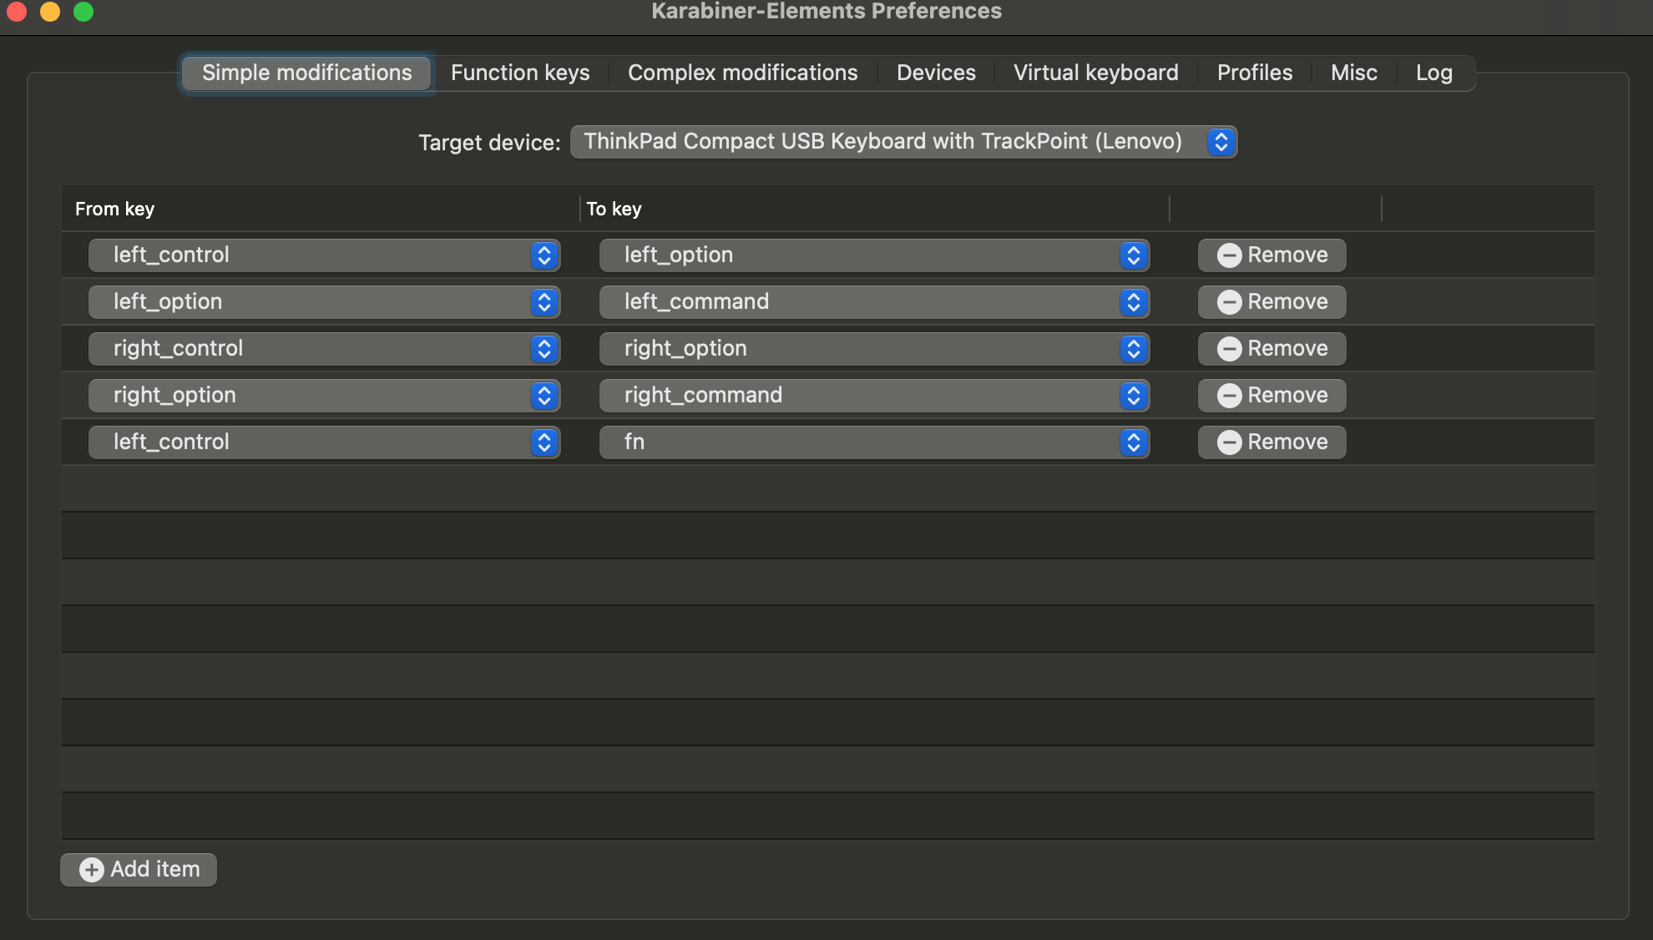This screenshot has height=940, width=1653.
Task: Go to the Devices tab
Action: (936, 73)
